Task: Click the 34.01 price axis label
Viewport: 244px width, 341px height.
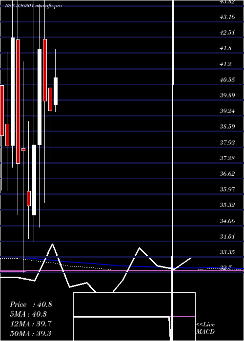Action: coord(227,236)
